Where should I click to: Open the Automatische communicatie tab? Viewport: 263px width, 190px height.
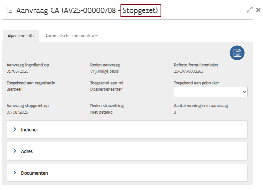[71, 36]
